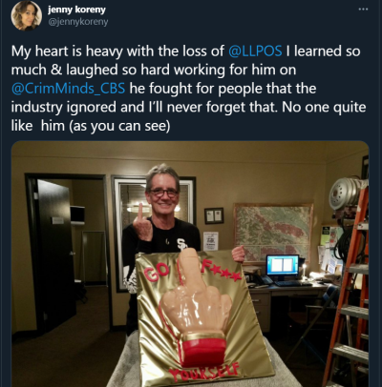Open the attached photo in the tweet

[x=190, y=264]
